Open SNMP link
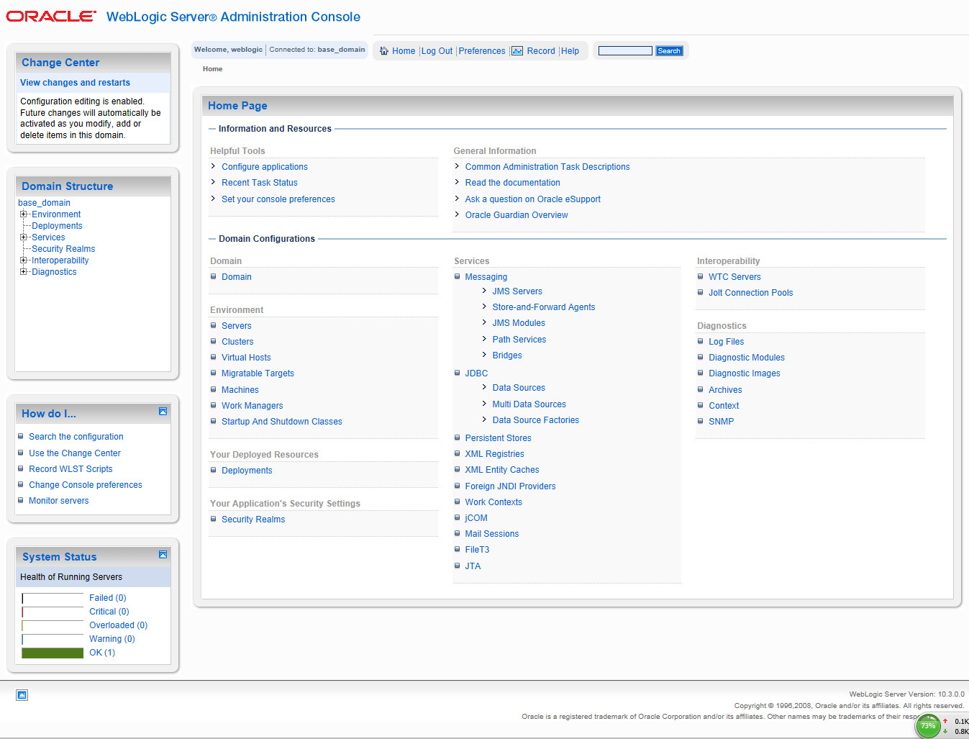The image size is (969, 739). [x=722, y=422]
